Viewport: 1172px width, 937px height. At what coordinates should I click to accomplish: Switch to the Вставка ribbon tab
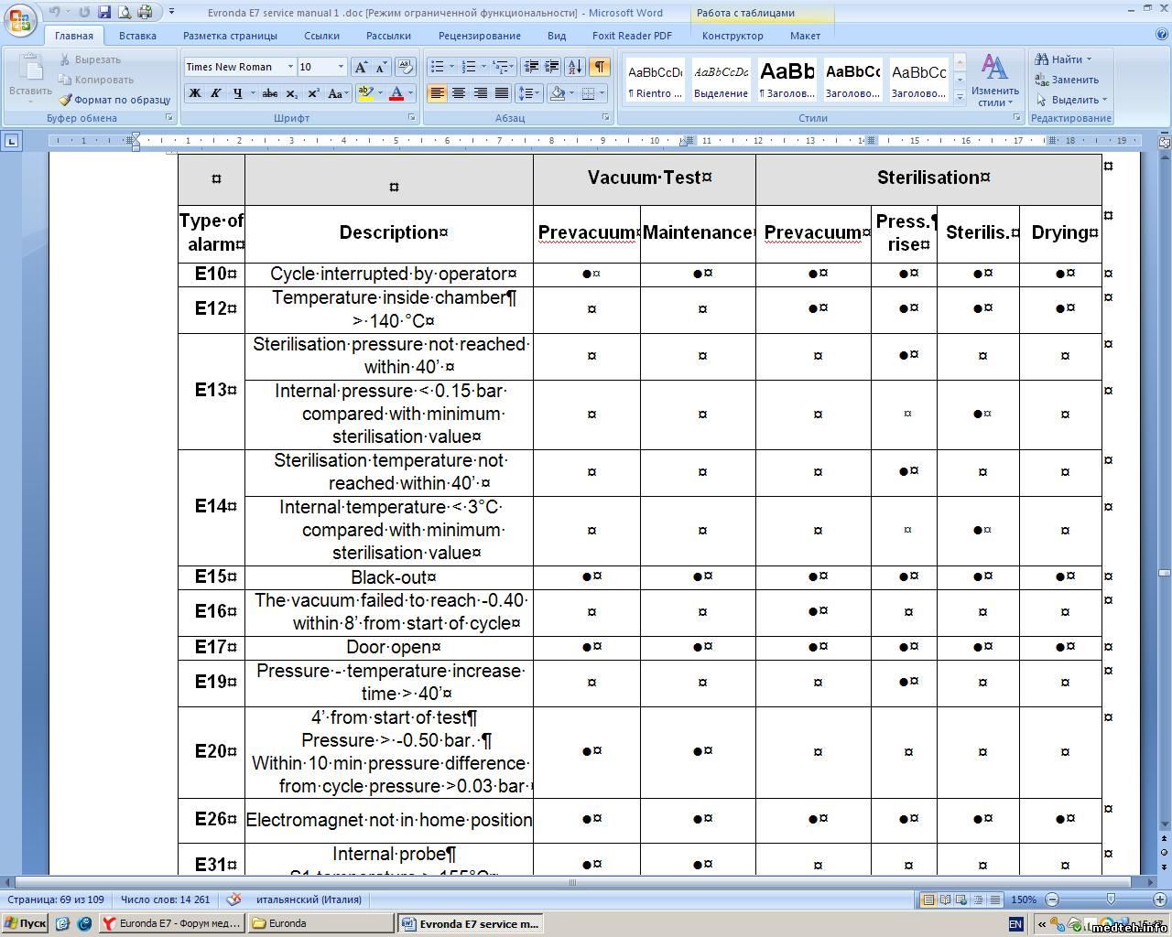coord(137,36)
